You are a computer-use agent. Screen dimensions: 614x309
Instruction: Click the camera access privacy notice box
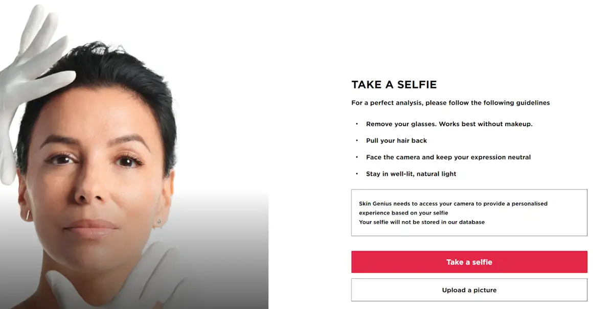pyautogui.click(x=469, y=212)
